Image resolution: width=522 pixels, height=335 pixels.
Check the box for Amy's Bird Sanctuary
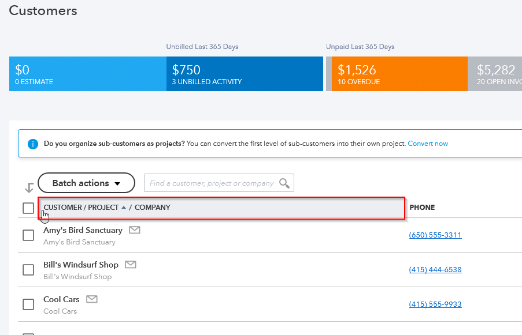pos(28,235)
